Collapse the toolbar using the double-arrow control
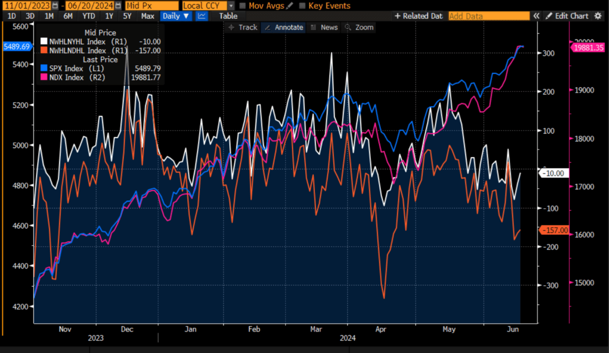The width and height of the screenshot is (609, 353). 536,16
